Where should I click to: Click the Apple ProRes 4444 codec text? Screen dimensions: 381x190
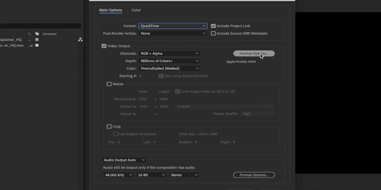241,62
